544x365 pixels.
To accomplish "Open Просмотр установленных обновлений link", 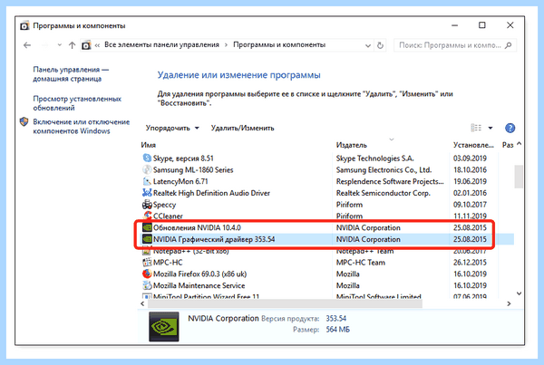I will click(77, 103).
